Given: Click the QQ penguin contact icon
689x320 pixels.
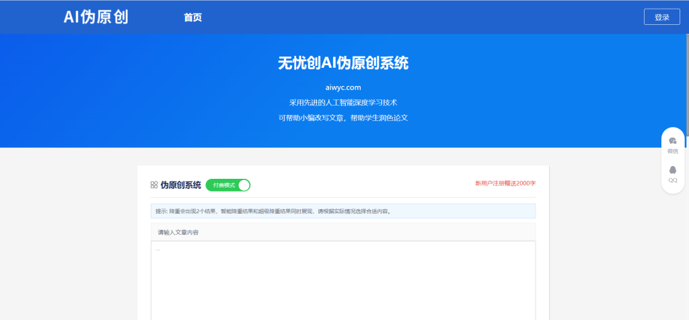Looking at the screenshot, I should coord(672,169).
